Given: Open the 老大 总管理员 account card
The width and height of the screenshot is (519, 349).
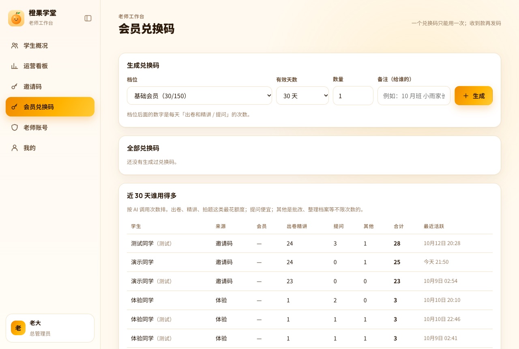Looking at the screenshot, I should pyautogui.click(x=50, y=328).
